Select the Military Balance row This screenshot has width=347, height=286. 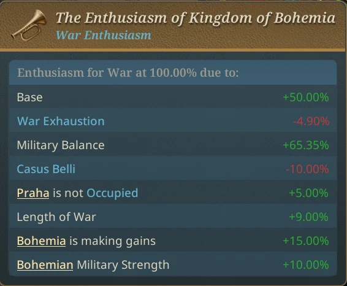[x=173, y=145]
